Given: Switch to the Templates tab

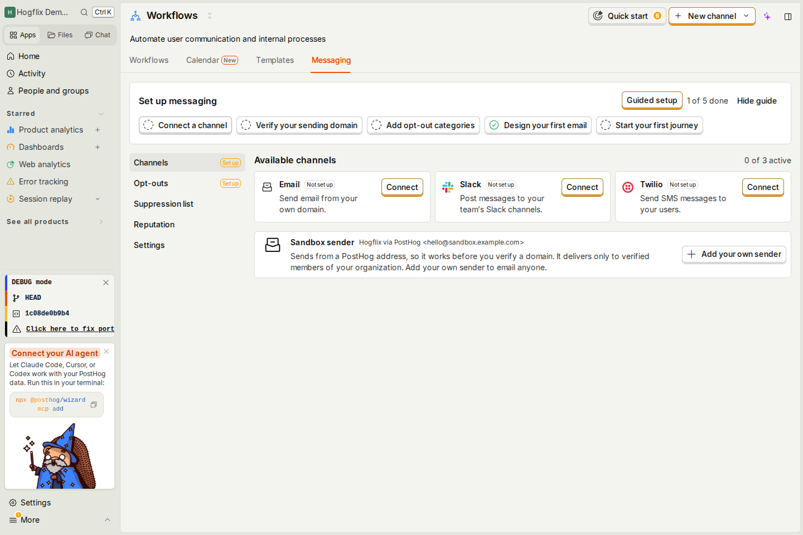Looking at the screenshot, I should click(x=275, y=60).
